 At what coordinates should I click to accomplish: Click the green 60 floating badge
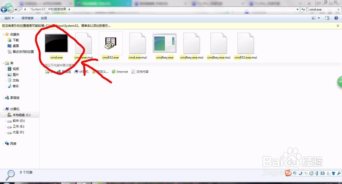point(340,82)
